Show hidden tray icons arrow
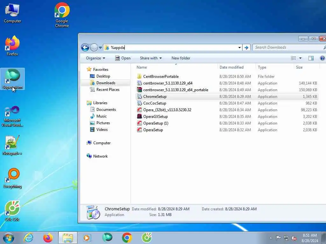Viewport: 326px width, 244px height. [271, 238]
